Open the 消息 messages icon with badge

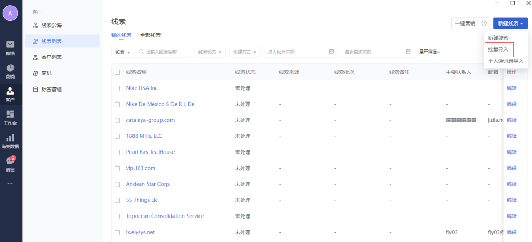pos(10,162)
